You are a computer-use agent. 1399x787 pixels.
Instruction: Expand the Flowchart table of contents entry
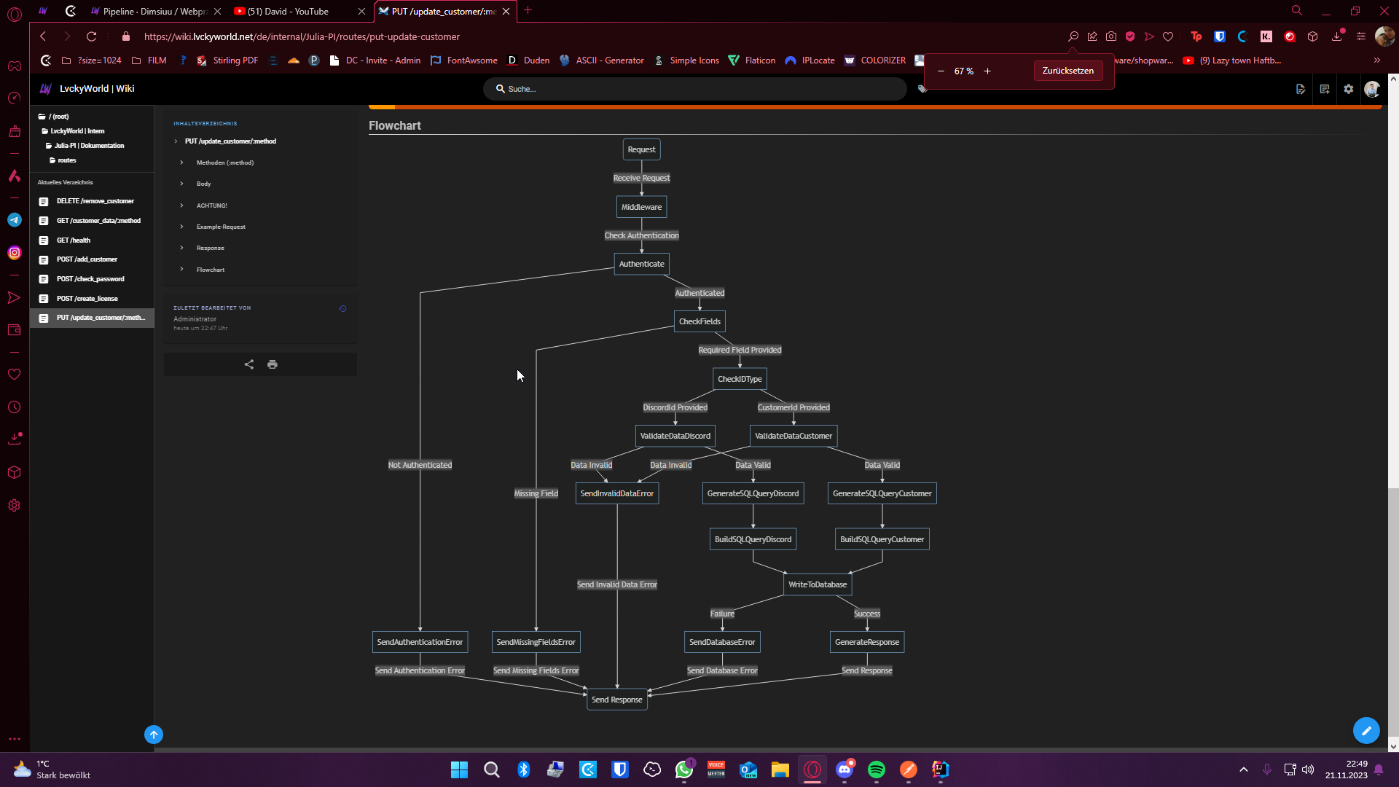[x=210, y=270]
